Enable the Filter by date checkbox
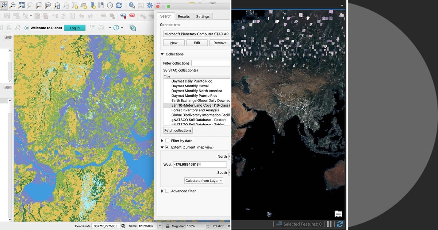 point(167,141)
